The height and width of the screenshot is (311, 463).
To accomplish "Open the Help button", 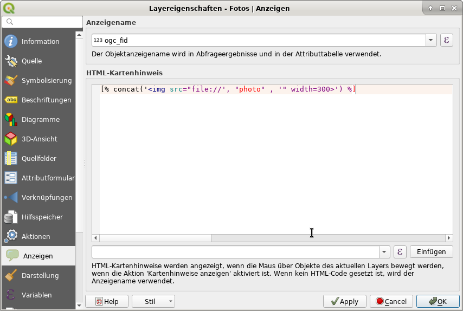I will coord(106,301).
